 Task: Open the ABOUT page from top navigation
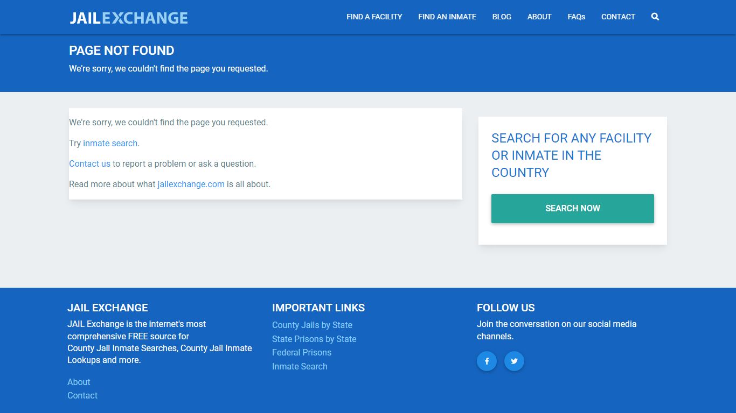[539, 17]
